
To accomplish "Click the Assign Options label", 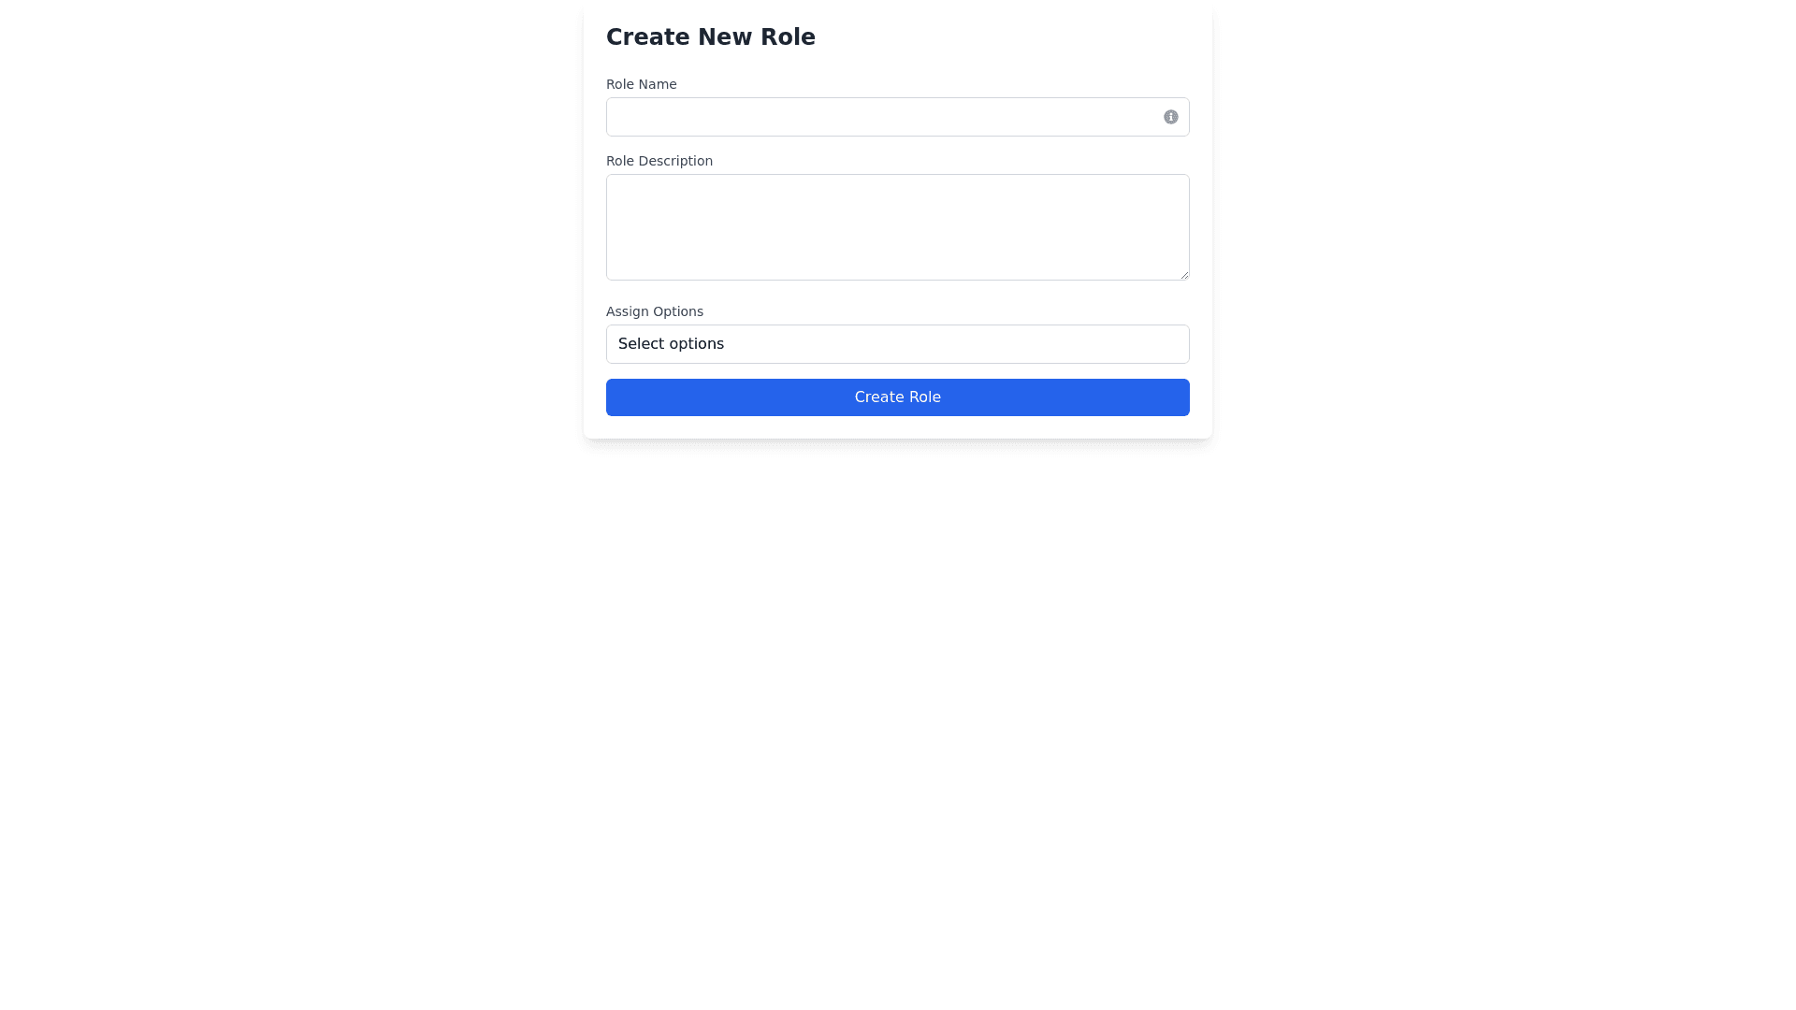I will pos(654,311).
